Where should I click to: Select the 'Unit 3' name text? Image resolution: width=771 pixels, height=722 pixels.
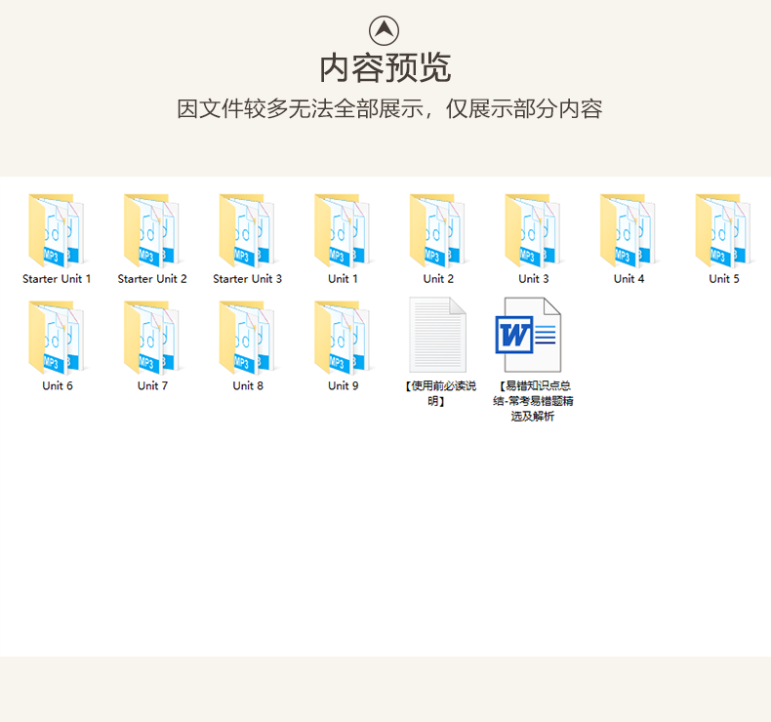click(x=534, y=279)
